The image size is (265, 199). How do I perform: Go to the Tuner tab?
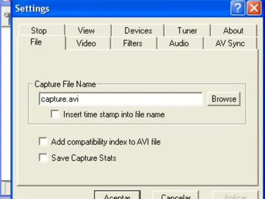pyautogui.click(x=187, y=31)
